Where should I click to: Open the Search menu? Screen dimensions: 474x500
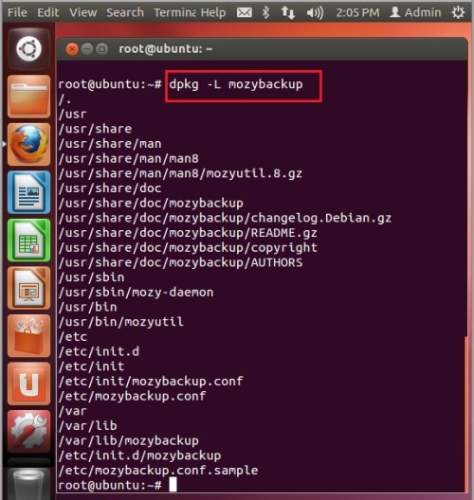pos(125,12)
